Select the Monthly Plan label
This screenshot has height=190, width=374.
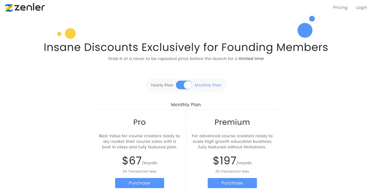208,85
